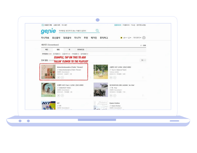197x153 pixels.
Task: Open 최신음악 in navigation menu
Action: 56,38
